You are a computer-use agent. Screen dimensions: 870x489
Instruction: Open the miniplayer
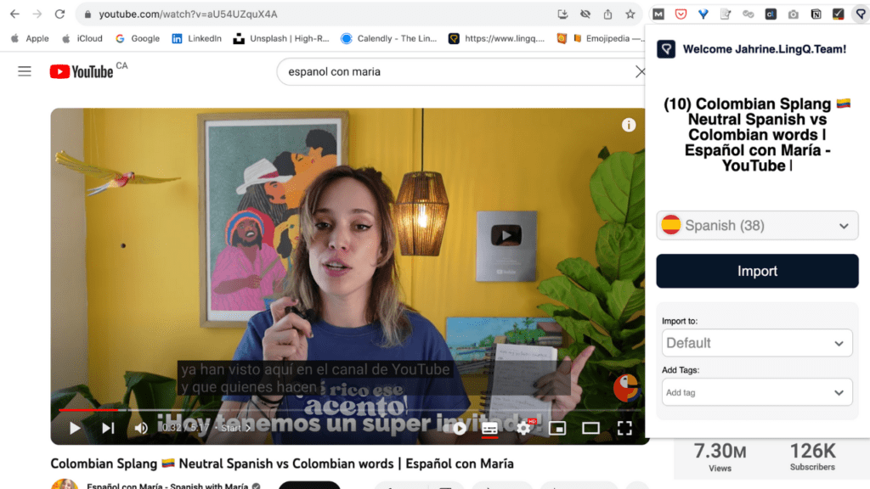point(557,428)
